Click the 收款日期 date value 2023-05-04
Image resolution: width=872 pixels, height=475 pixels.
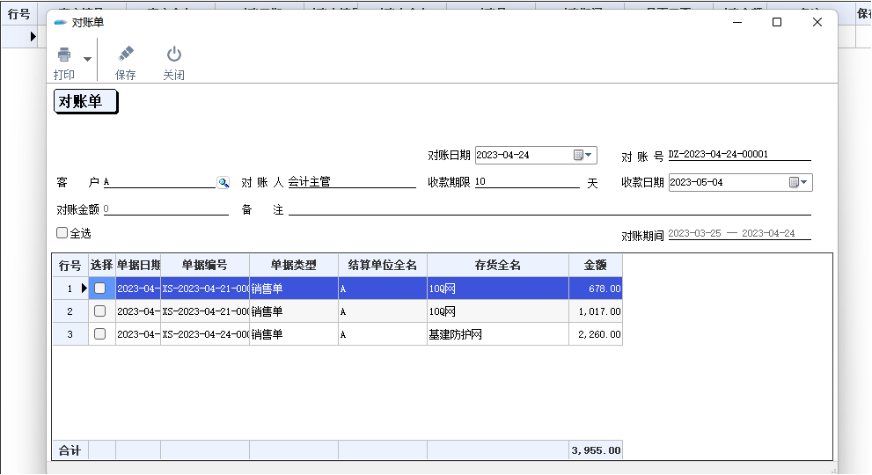point(696,182)
